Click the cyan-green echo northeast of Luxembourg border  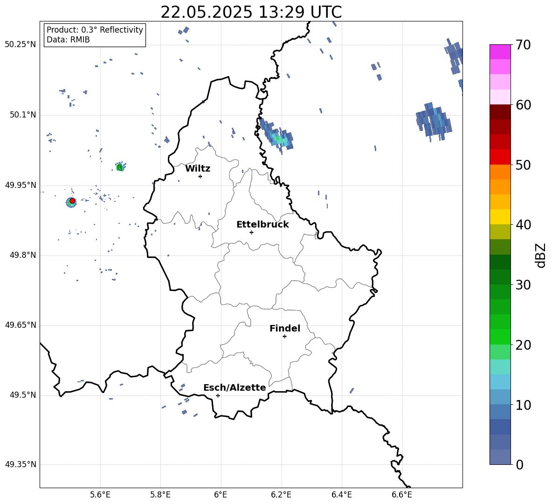click(277, 136)
